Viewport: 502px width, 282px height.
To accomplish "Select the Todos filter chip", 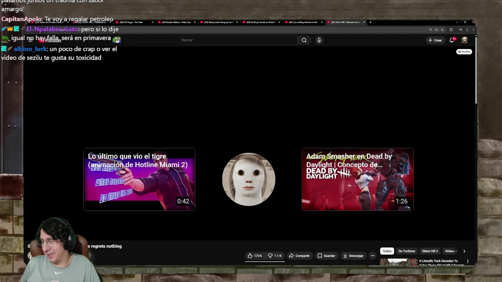I will [387, 251].
